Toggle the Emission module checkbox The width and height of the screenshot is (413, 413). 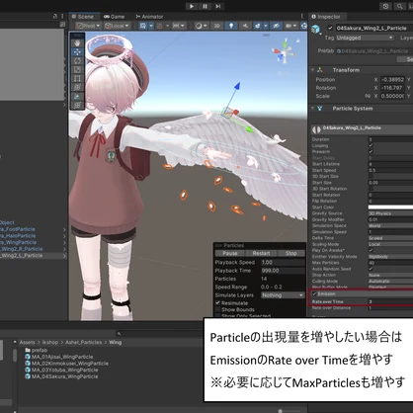pyautogui.click(x=314, y=293)
